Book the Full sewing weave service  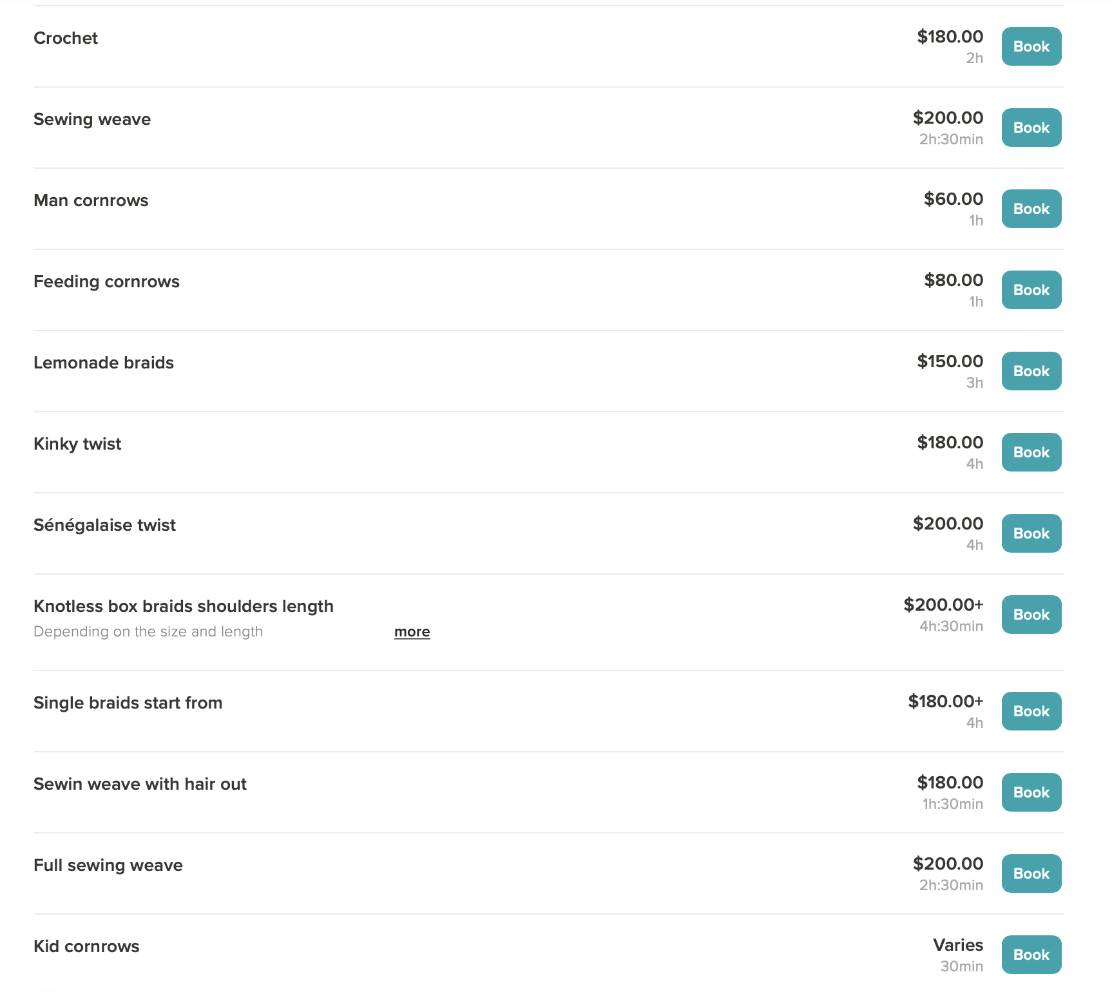click(1031, 873)
